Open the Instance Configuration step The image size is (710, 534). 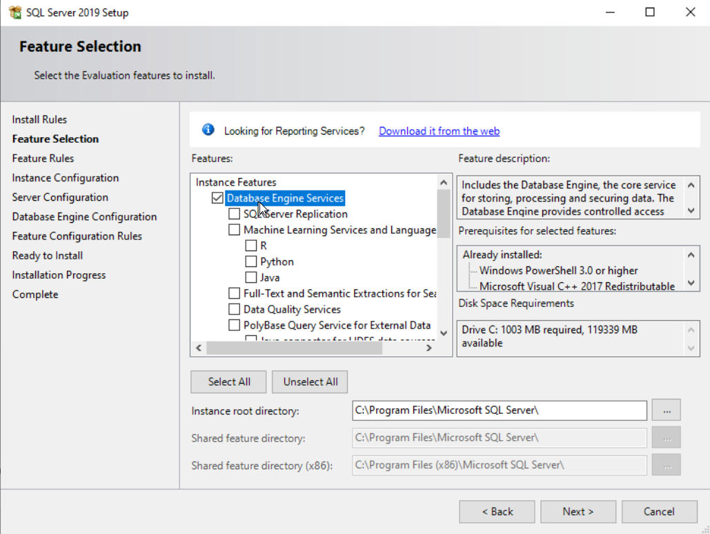coord(66,178)
